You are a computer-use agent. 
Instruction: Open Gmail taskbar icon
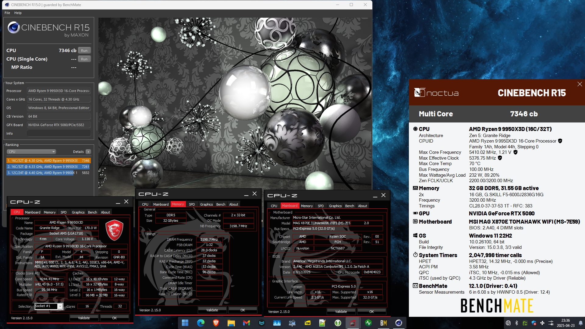(246, 323)
